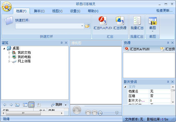The image size is (176, 122).
Task: Play the movie in preview
Action: click(77, 110)
